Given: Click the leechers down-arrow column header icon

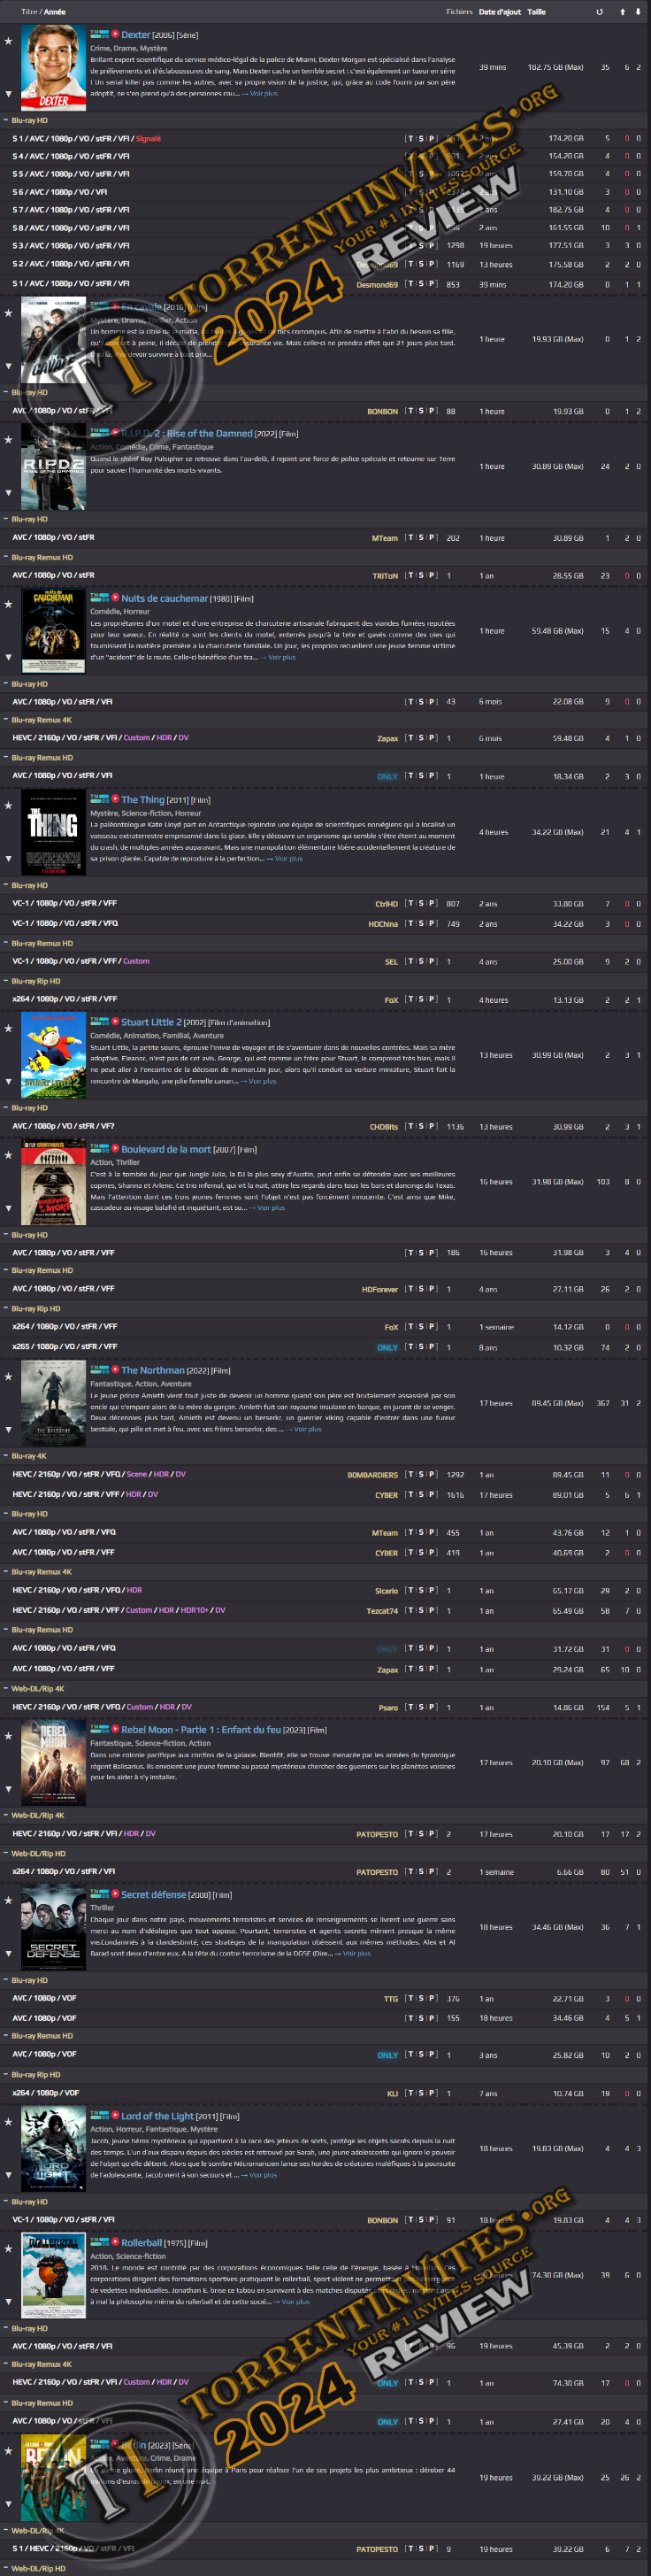Looking at the screenshot, I should click(638, 12).
